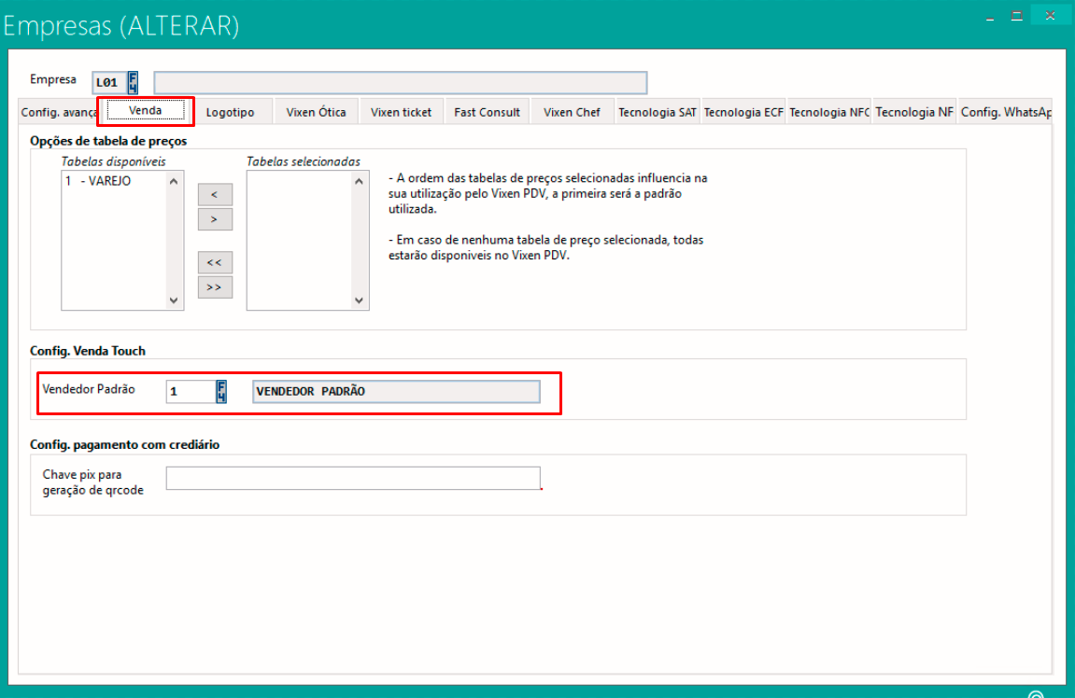Click down arrow of Tabelas disponíveis scrollbar
The height and width of the screenshot is (698, 1075).
(x=174, y=300)
